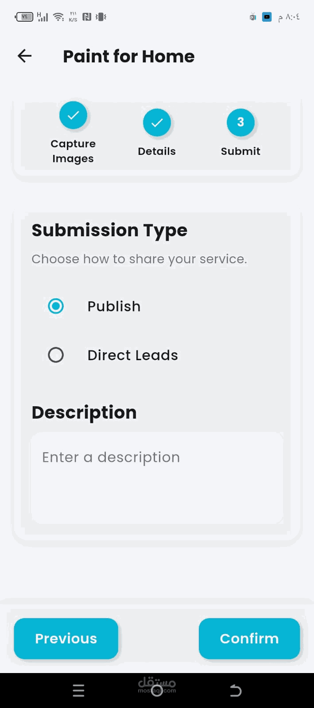The height and width of the screenshot is (708, 314).
Task: Tap the Details checkmark step circle
Action: click(x=157, y=123)
